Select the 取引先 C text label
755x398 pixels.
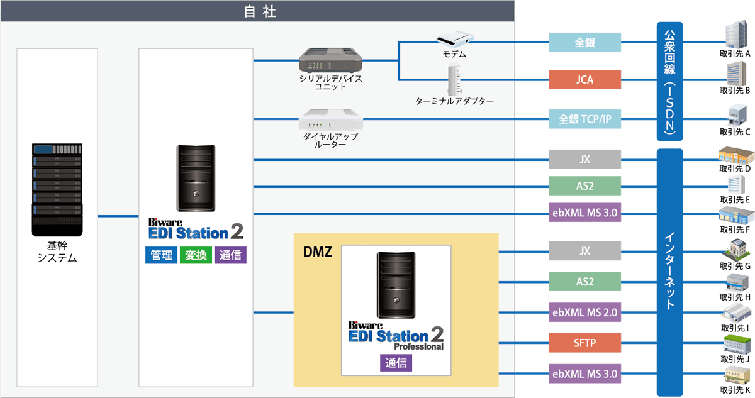[x=735, y=133]
